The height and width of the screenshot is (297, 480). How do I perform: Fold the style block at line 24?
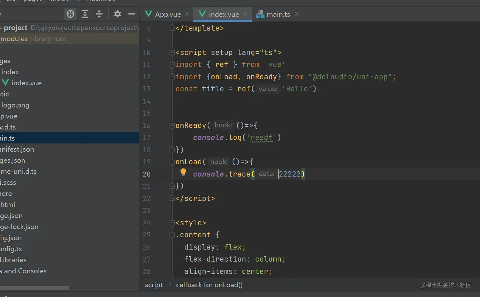[172, 223]
